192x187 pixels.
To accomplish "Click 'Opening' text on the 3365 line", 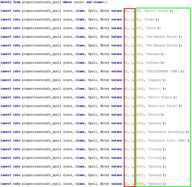I will (x=155, y=123).
